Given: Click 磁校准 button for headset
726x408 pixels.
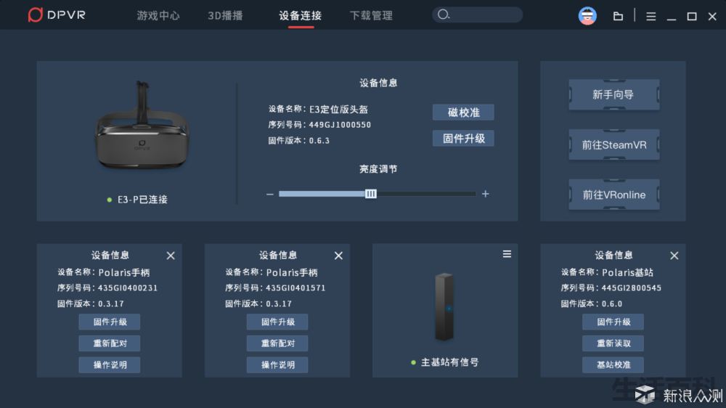Looking at the screenshot, I should [463, 112].
